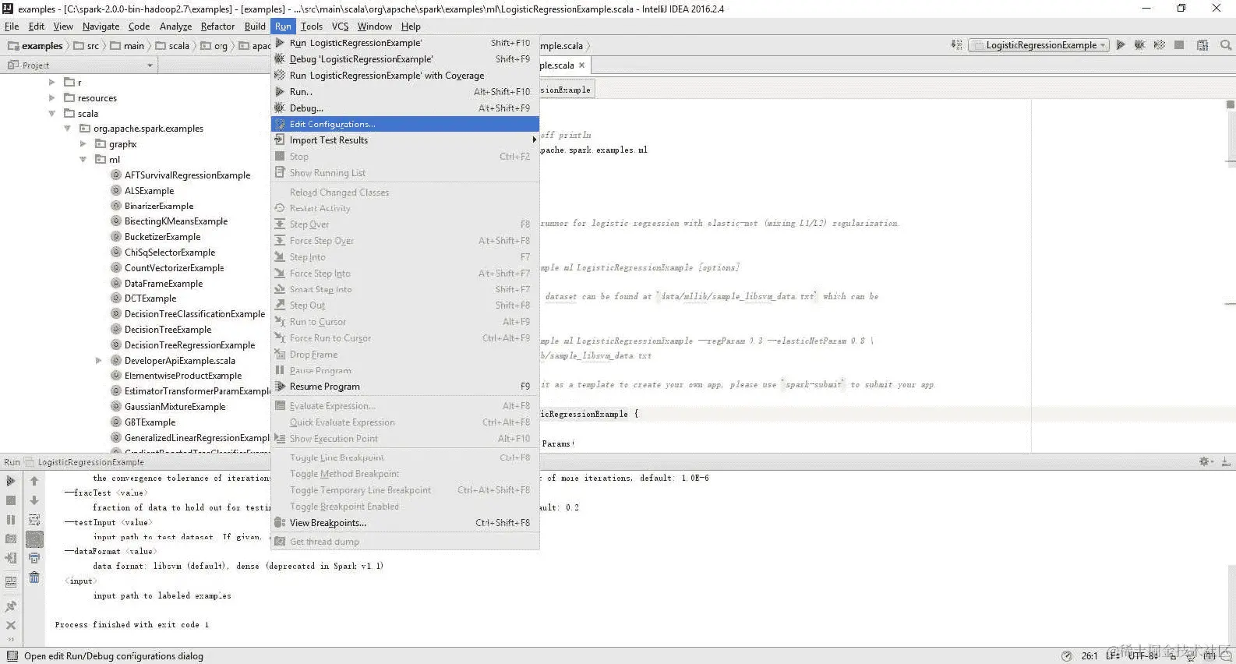This screenshot has width=1236, height=664.
Task: Clear console with trash bin icon
Action: [x=34, y=577]
